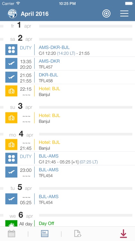The height and width of the screenshot is (241, 135).
Task: Tap the target sync icon in header
Action: click(x=107, y=14)
